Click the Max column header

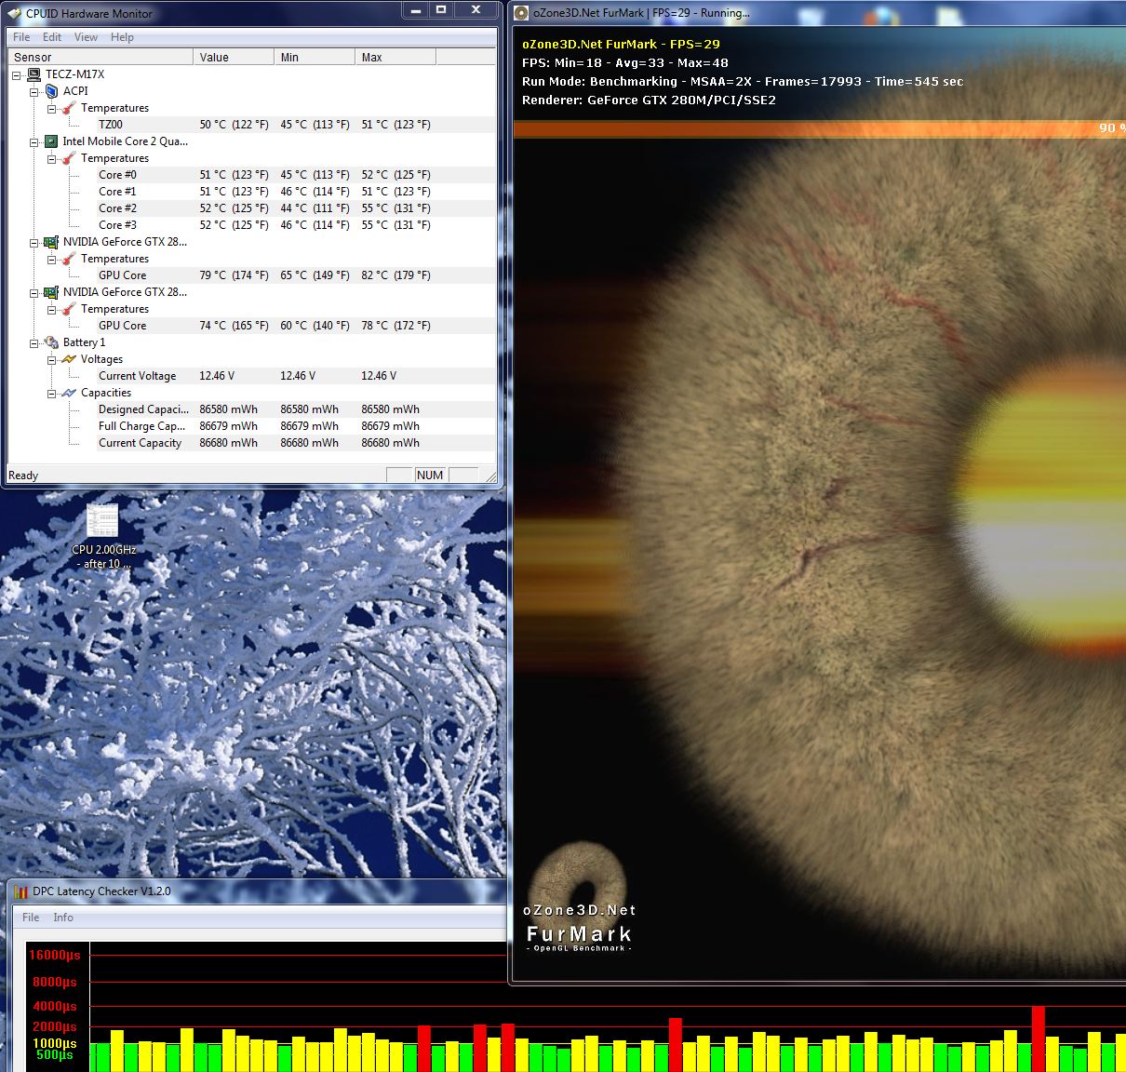pyautogui.click(x=395, y=57)
